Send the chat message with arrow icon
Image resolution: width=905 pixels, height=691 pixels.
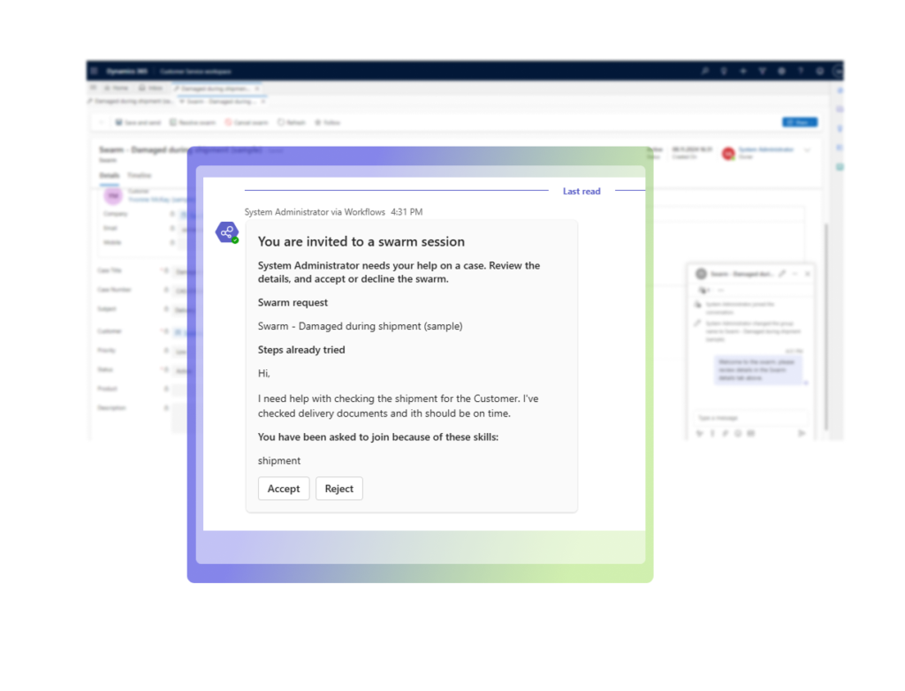click(802, 433)
